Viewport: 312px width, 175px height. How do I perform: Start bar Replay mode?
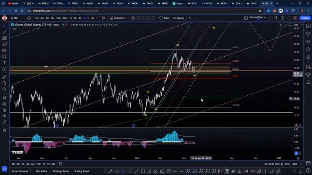click(x=178, y=18)
